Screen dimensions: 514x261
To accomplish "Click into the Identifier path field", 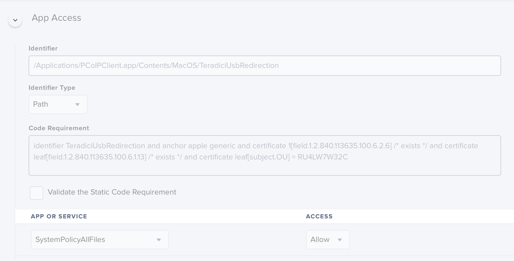I will pyautogui.click(x=264, y=65).
